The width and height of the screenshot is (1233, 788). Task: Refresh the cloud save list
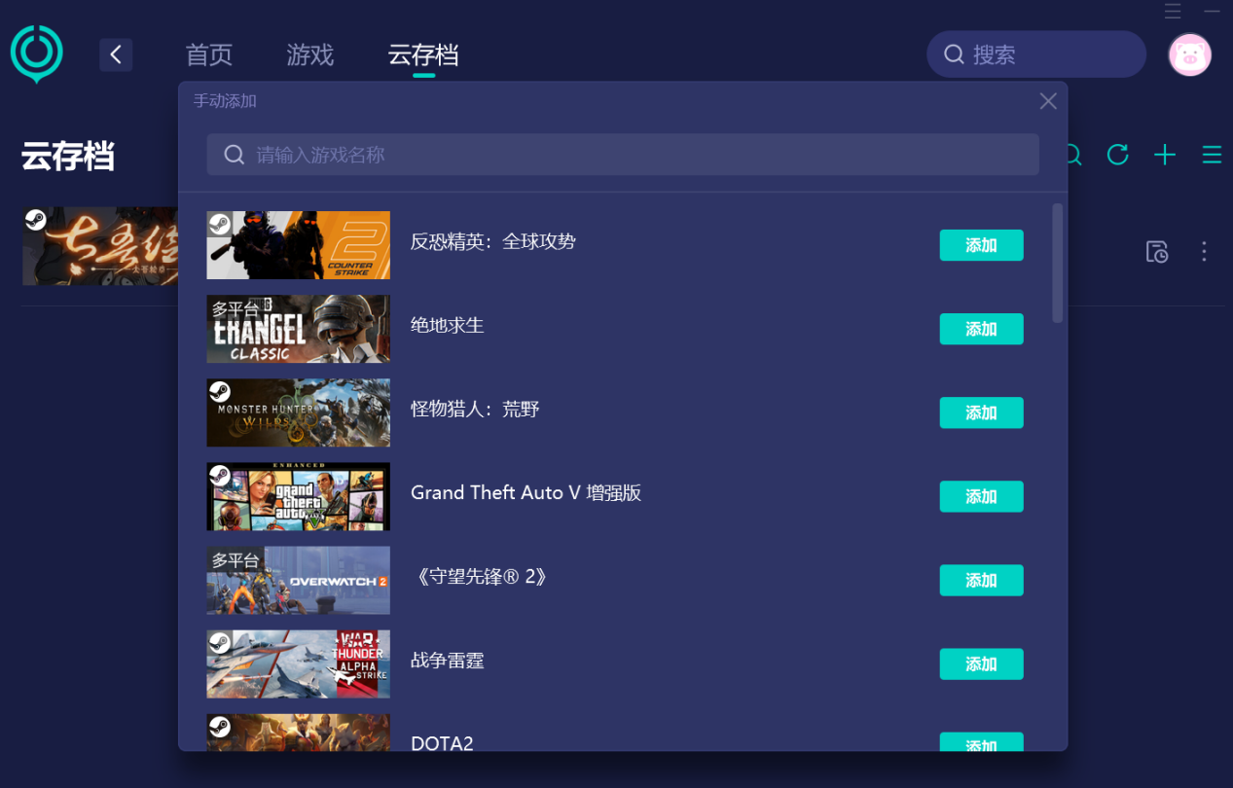click(1117, 155)
